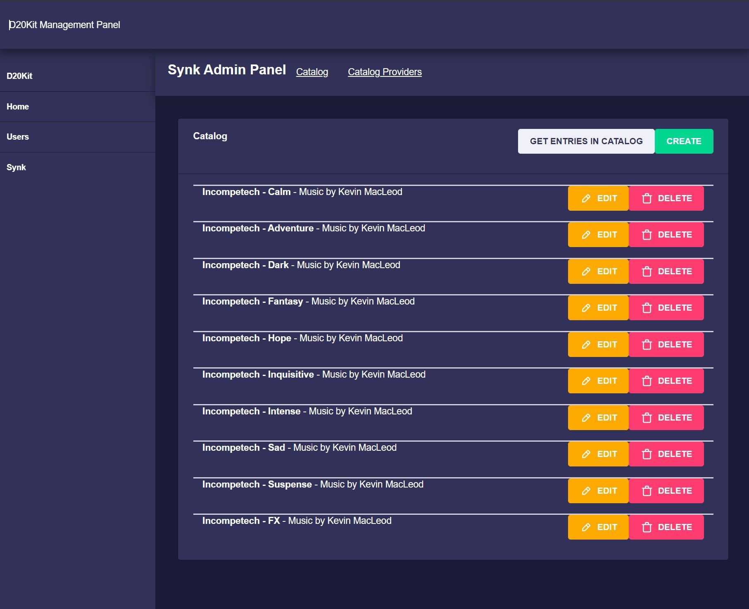
Task: Click the pencil icon for Incompetech - Hope
Action: (x=586, y=345)
